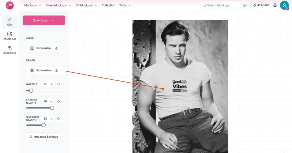Click the Good Vibes Only design on shirt
Viewport: 292px width, 153px height.
(180, 86)
